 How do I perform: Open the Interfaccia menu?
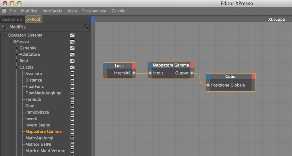[52, 11]
